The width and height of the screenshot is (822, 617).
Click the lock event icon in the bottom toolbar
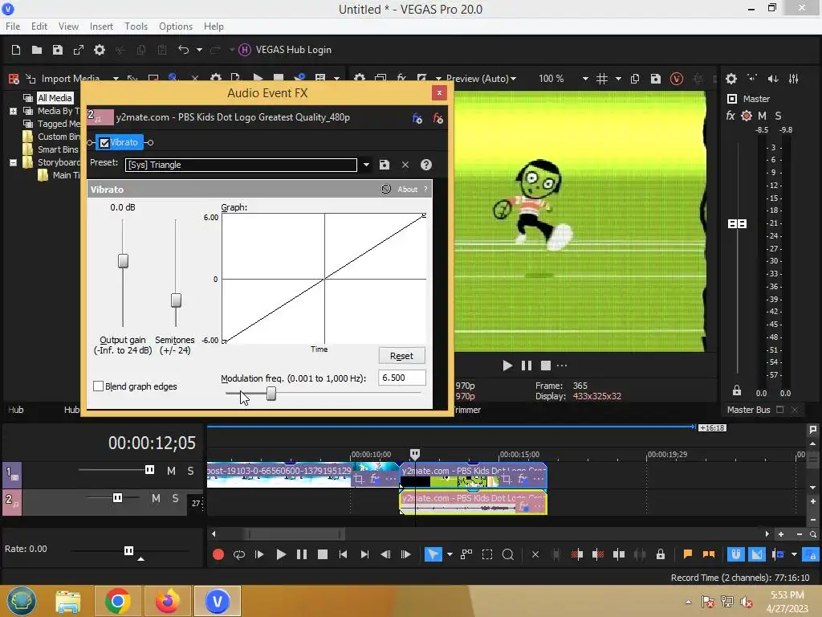click(x=661, y=554)
